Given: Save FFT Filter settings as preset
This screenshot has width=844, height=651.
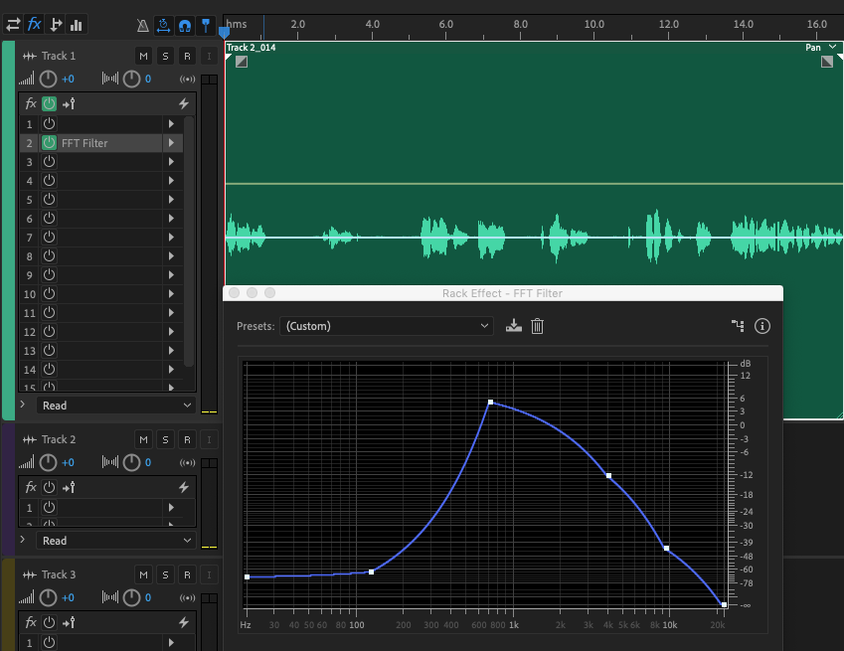Looking at the screenshot, I should pyautogui.click(x=514, y=326).
